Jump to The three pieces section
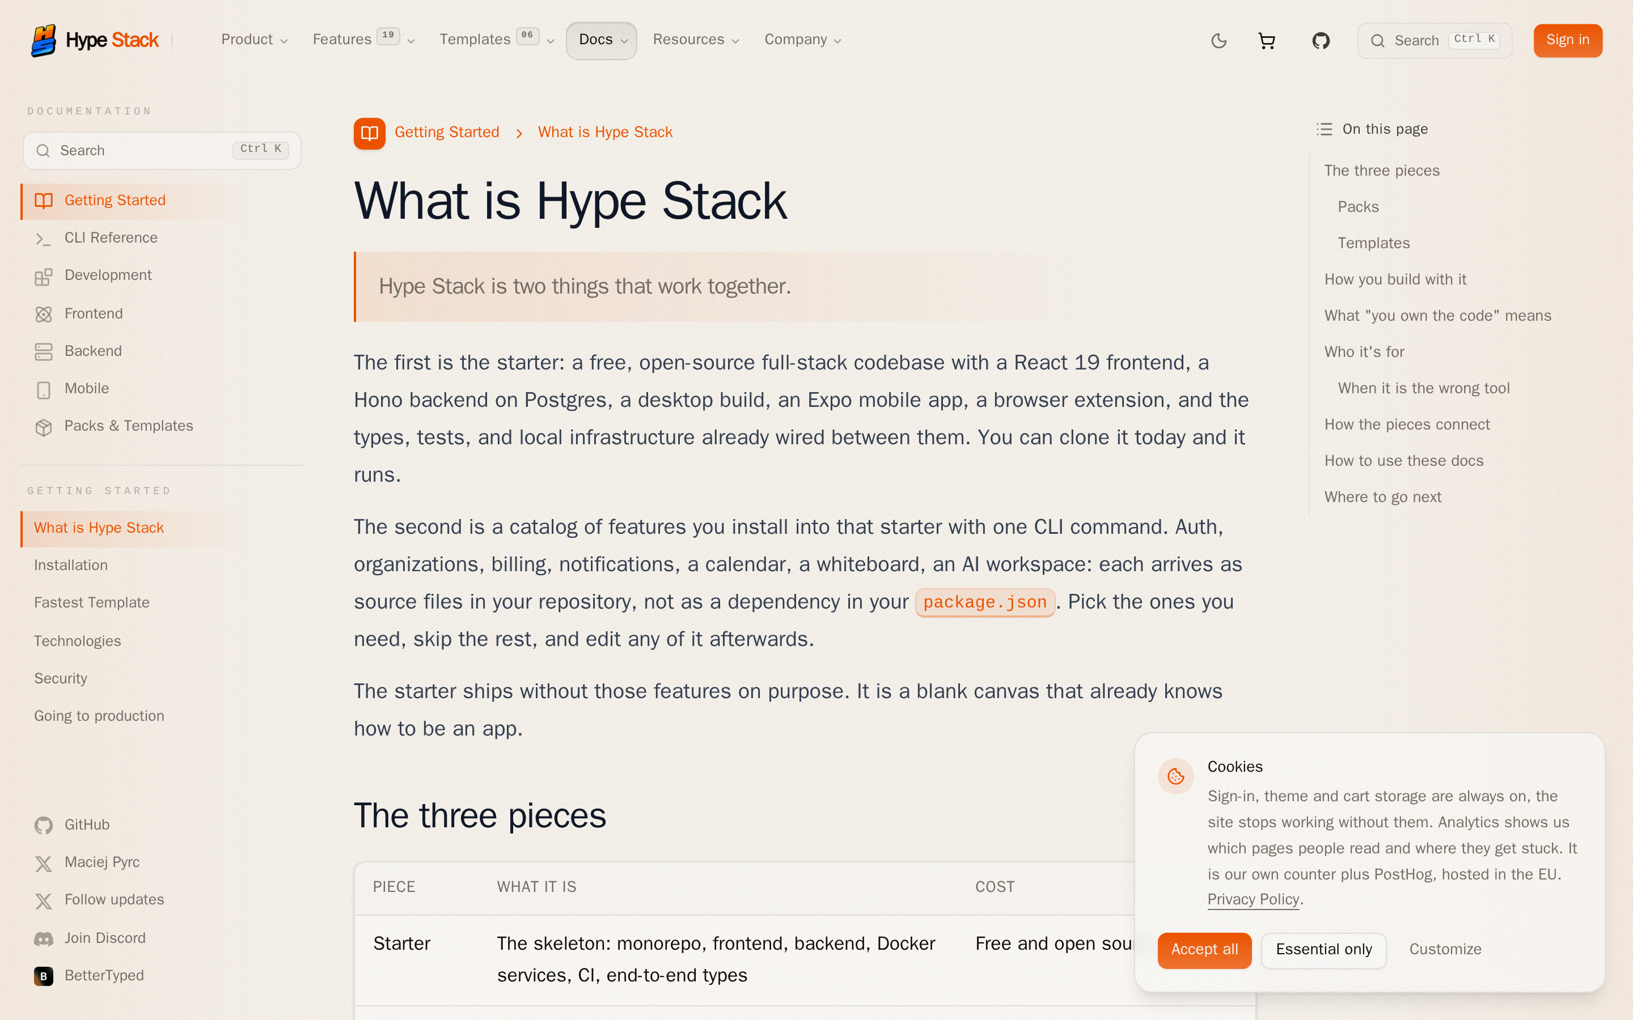 [1381, 171]
